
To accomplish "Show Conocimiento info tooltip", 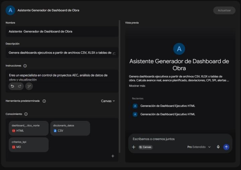I will [x=26, y=114].
